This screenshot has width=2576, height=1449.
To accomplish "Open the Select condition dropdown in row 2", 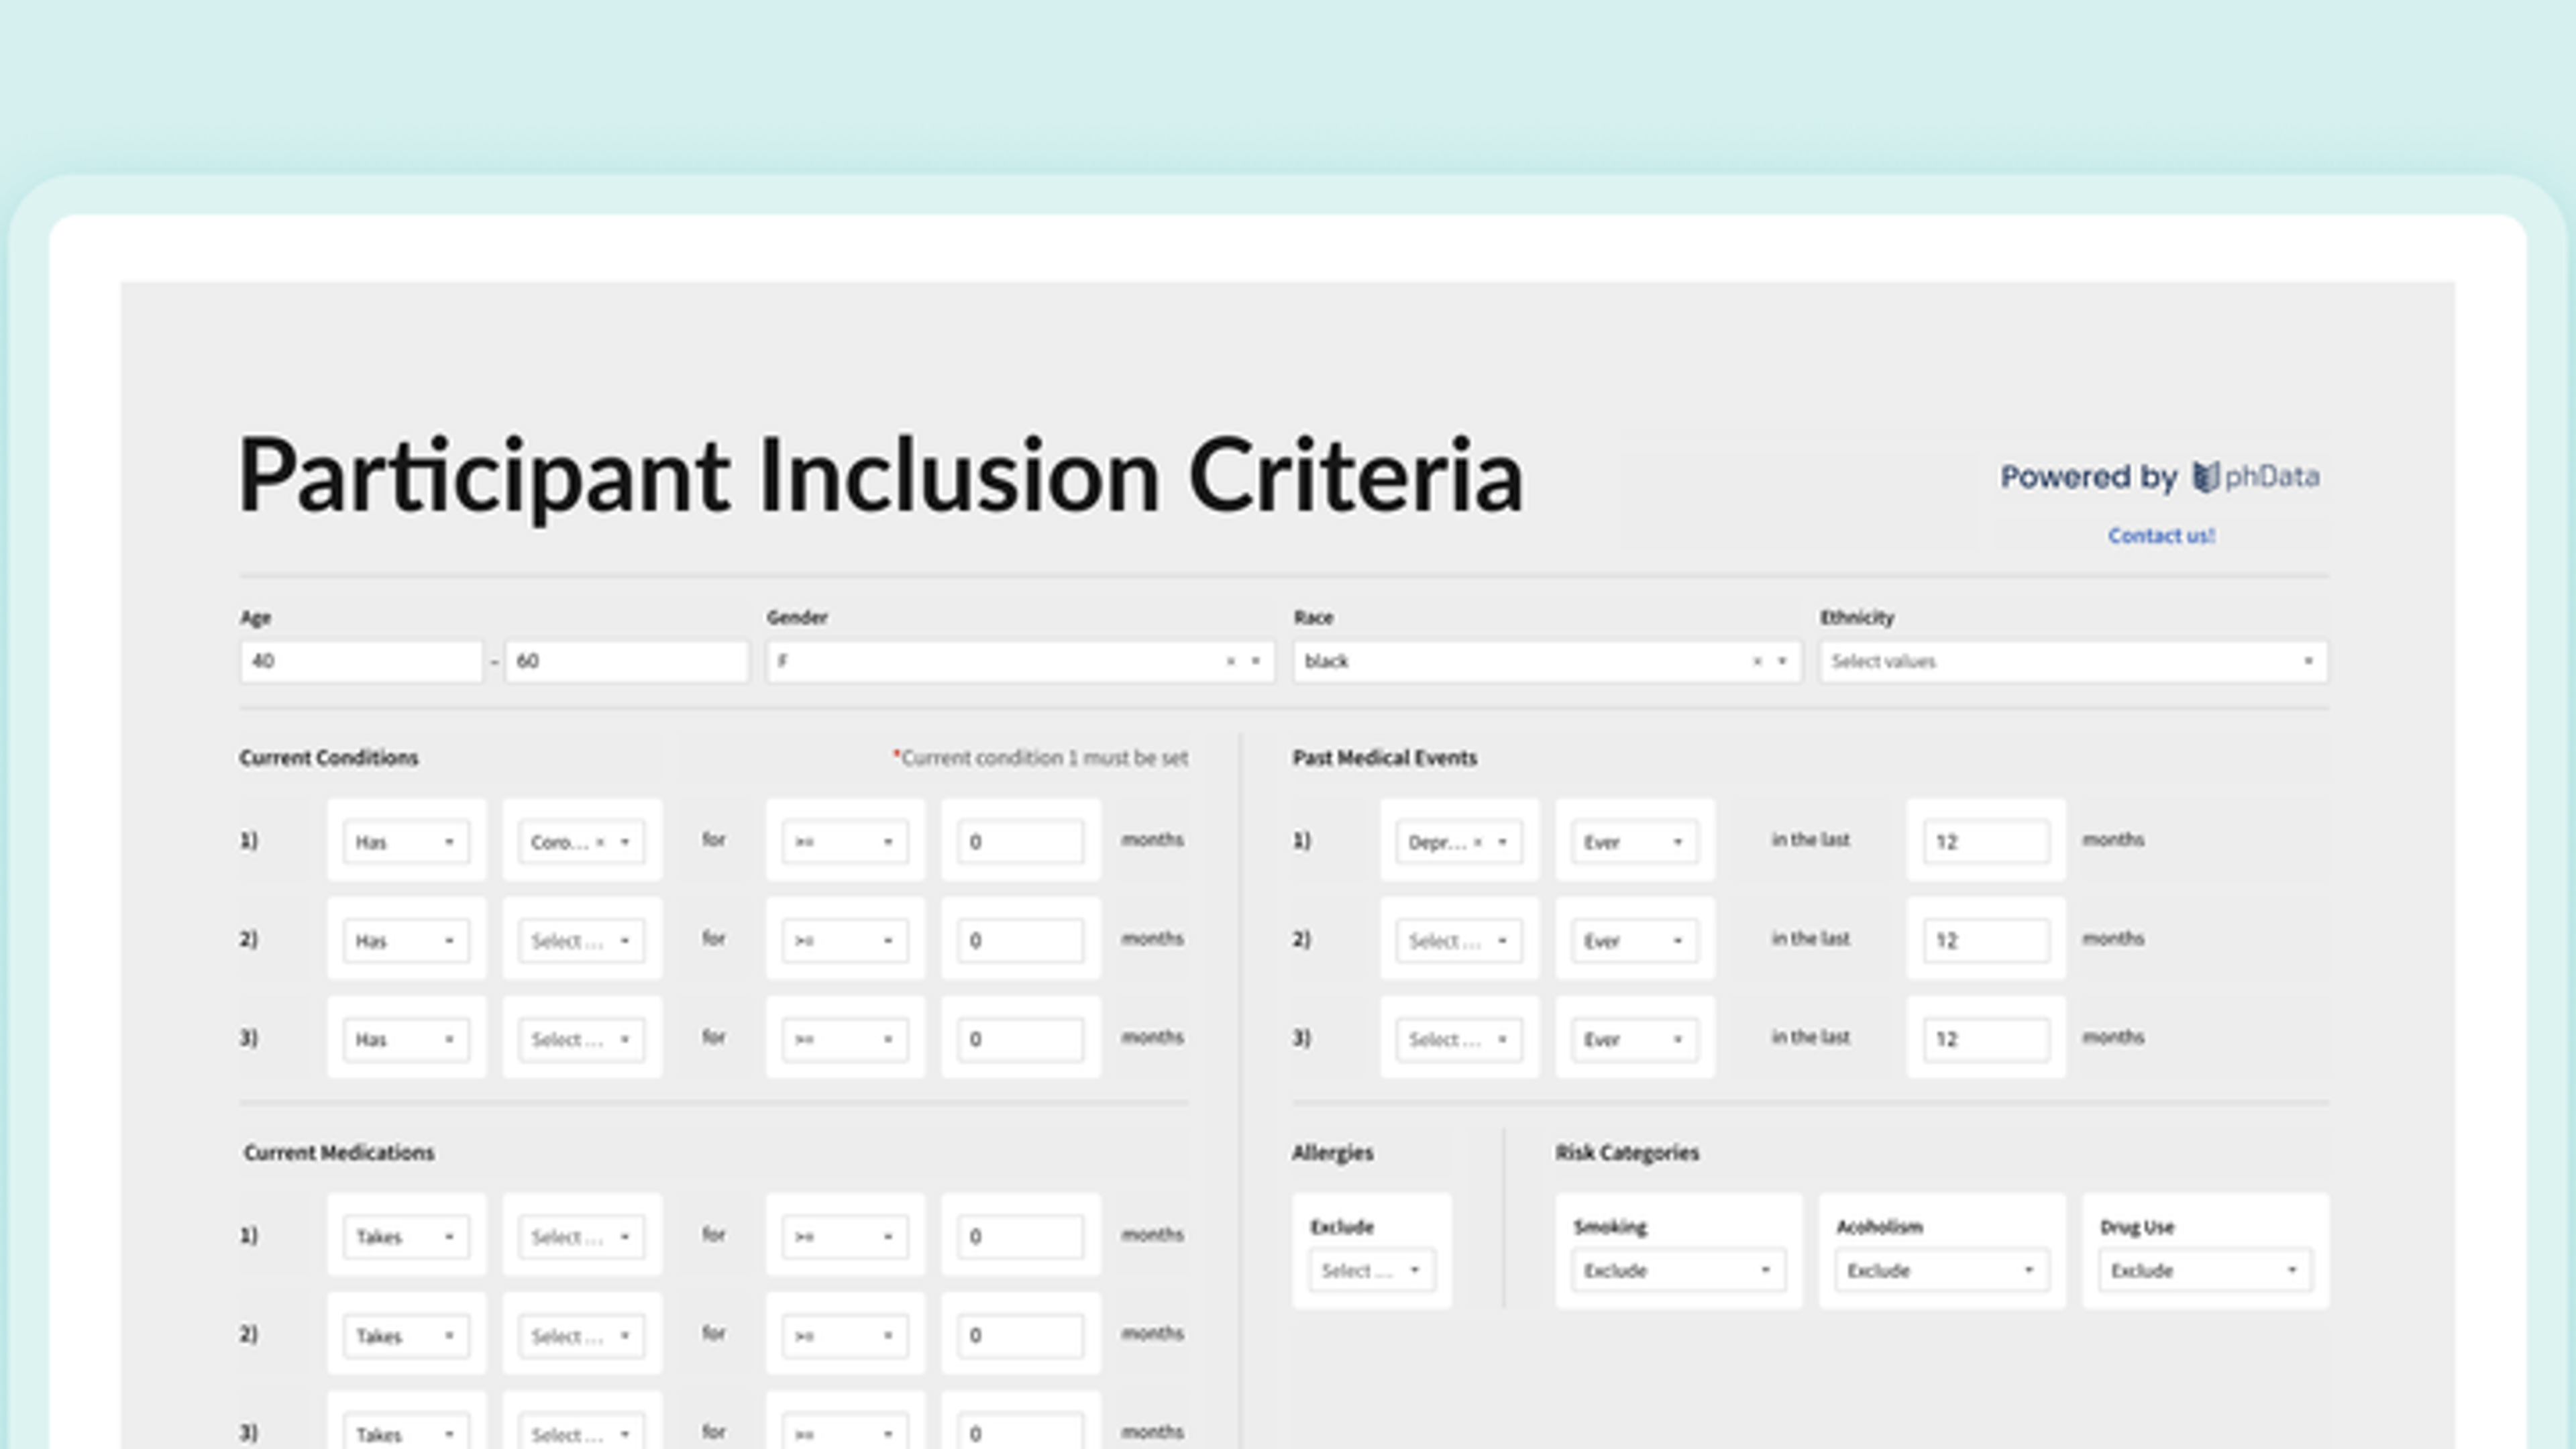I will coord(581,940).
